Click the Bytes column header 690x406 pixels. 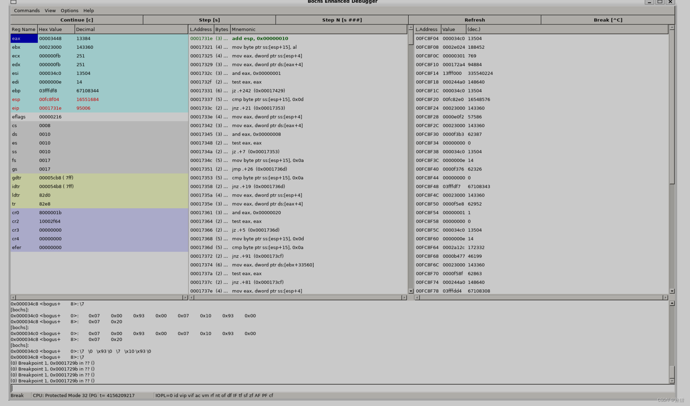[x=222, y=29]
